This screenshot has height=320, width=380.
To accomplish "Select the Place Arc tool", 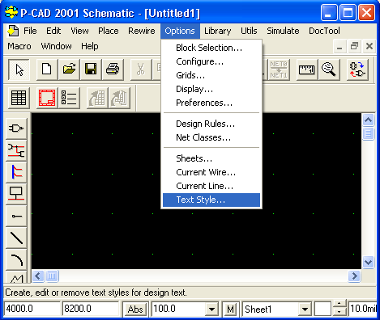I will point(16,260).
